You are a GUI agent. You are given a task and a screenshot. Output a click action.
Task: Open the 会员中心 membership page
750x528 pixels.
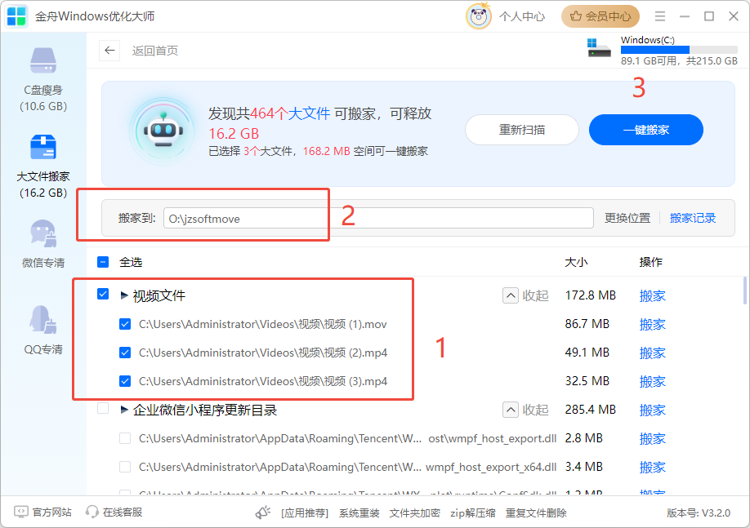(600, 16)
